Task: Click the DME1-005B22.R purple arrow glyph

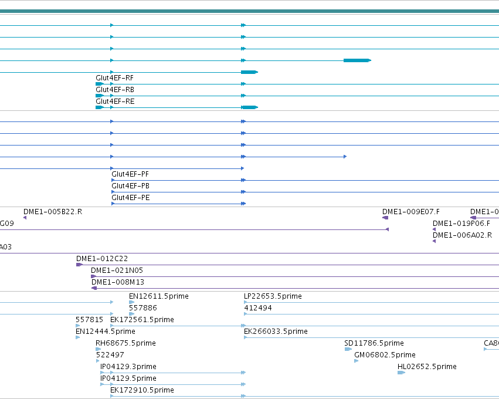Action: [x=25, y=218]
